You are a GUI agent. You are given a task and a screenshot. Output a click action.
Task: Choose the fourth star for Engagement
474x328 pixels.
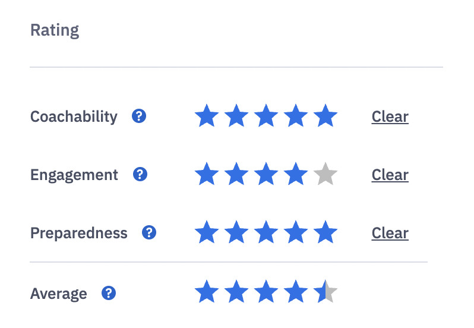click(x=296, y=175)
